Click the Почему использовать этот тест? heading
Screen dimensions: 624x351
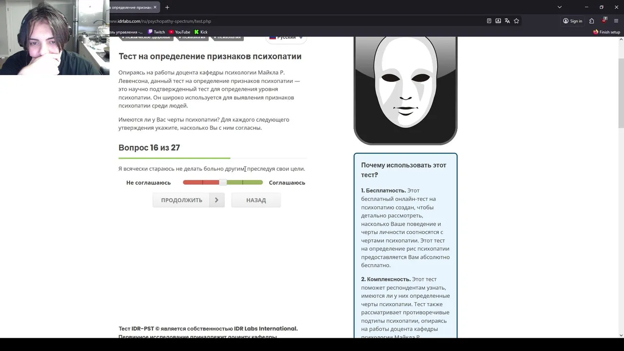[x=404, y=170]
